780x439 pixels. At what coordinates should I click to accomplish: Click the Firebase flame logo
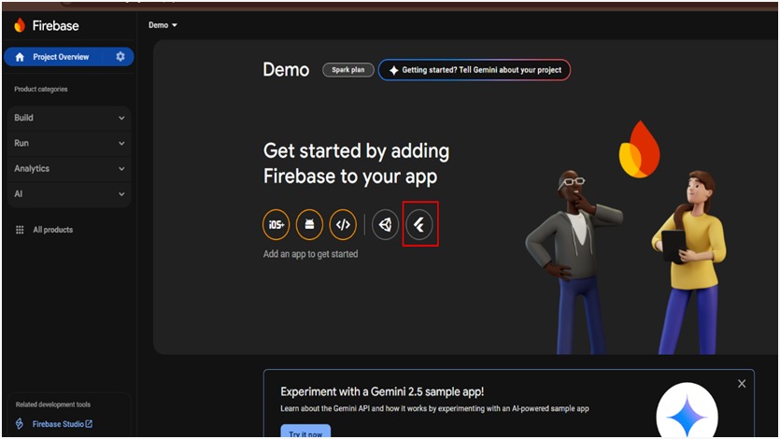[20, 25]
